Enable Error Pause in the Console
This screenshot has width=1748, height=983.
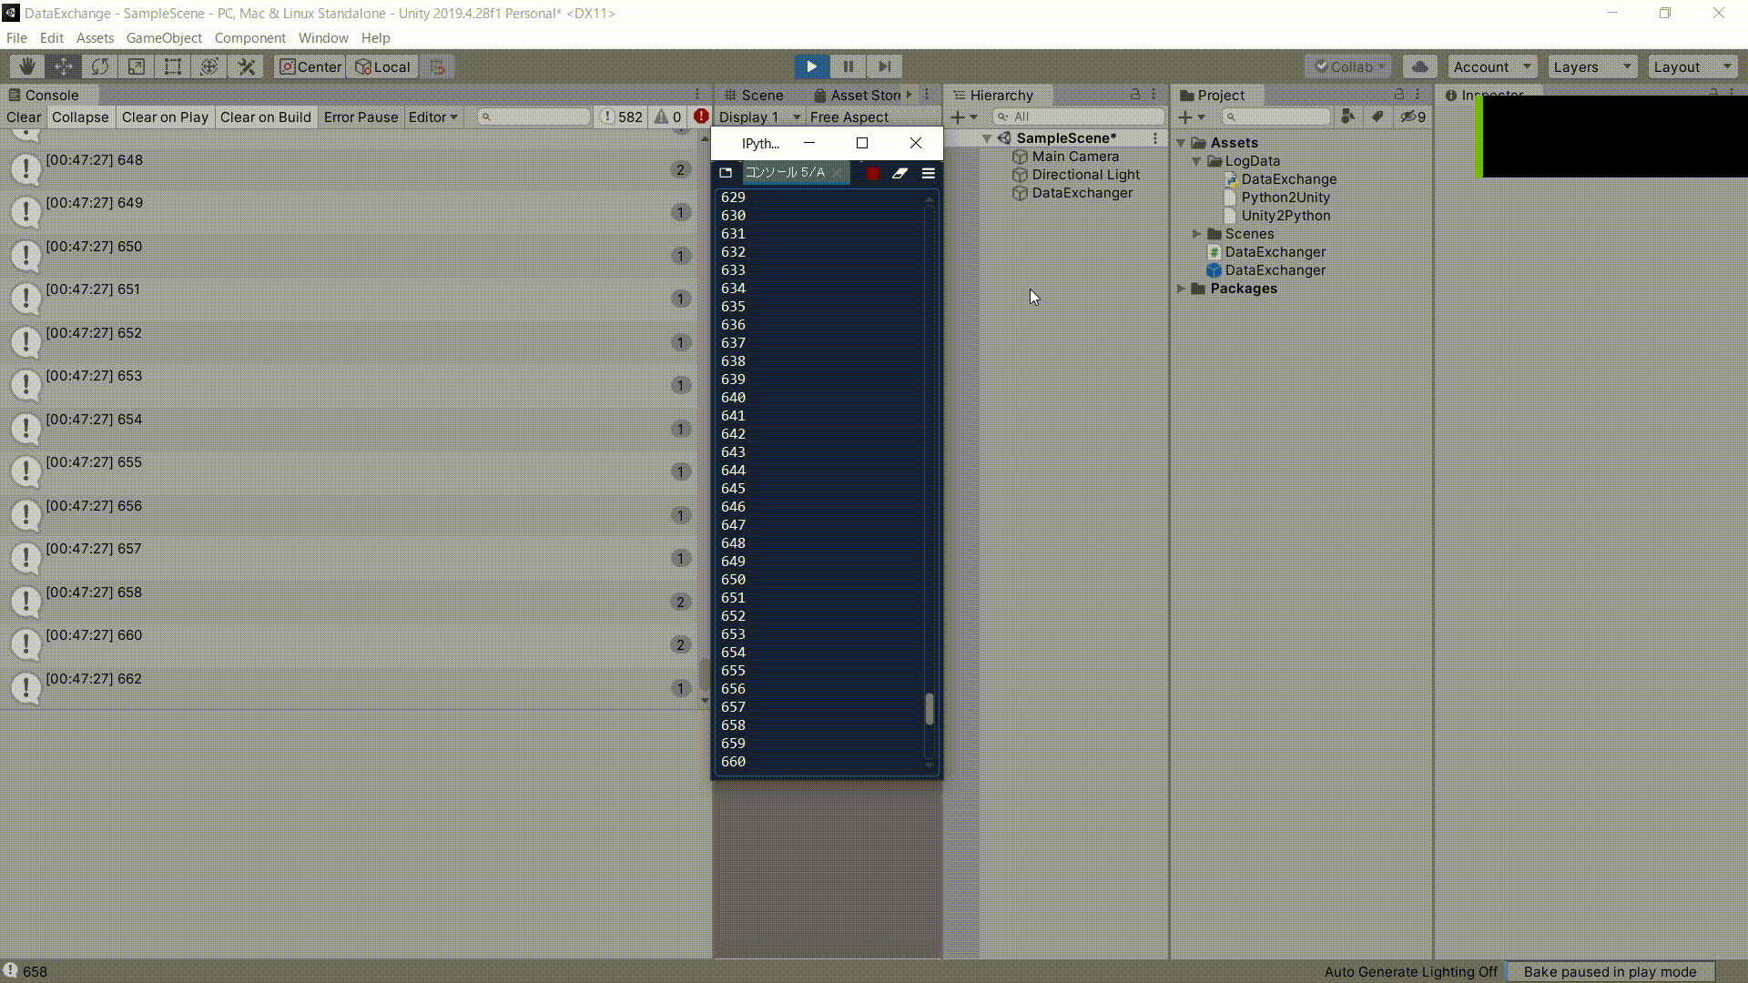coord(361,117)
